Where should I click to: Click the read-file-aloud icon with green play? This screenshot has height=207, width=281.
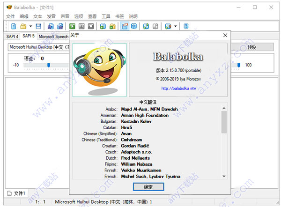[103, 26]
